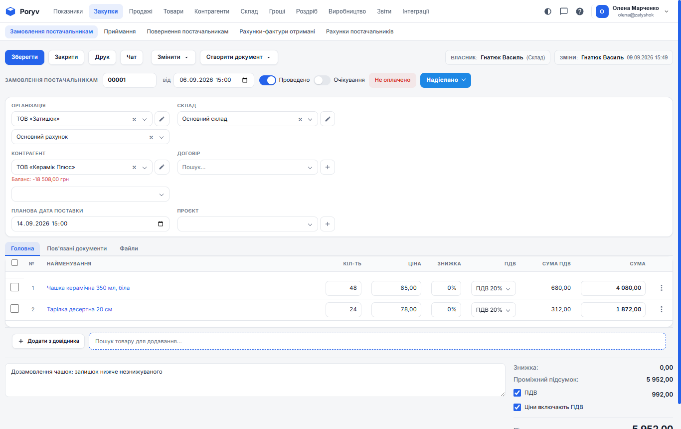This screenshot has height=429, width=681.
Task: Add new договір plus icon
Action: (x=328, y=167)
